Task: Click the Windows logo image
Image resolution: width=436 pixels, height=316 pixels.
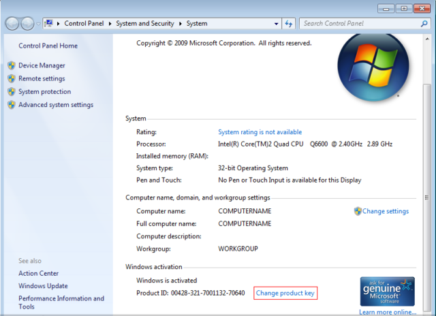Action: tap(373, 66)
